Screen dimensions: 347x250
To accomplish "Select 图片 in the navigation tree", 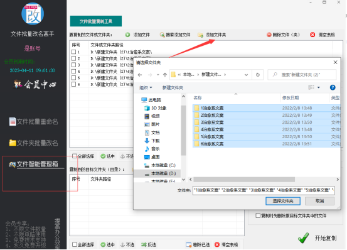I will [152, 124].
